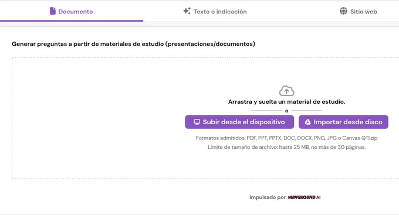
Task: Switch to the Documento tab
Action: tap(71, 12)
